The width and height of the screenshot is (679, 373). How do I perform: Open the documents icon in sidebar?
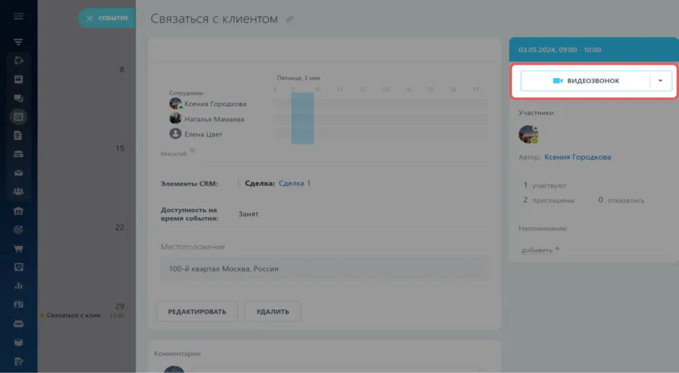coord(18,135)
